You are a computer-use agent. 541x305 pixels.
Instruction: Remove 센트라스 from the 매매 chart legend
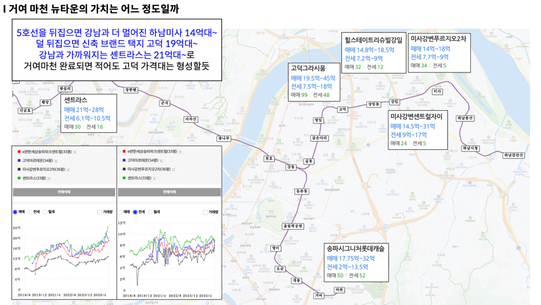[49, 178]
